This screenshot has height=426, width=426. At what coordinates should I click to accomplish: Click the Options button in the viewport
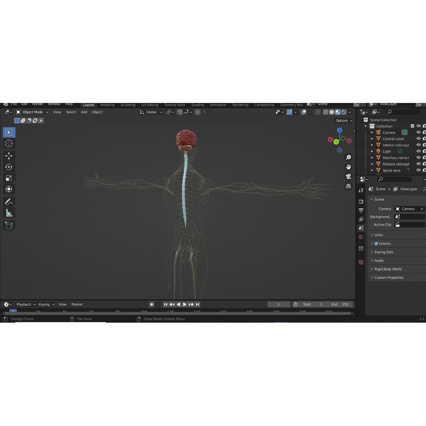click(342, 120)
